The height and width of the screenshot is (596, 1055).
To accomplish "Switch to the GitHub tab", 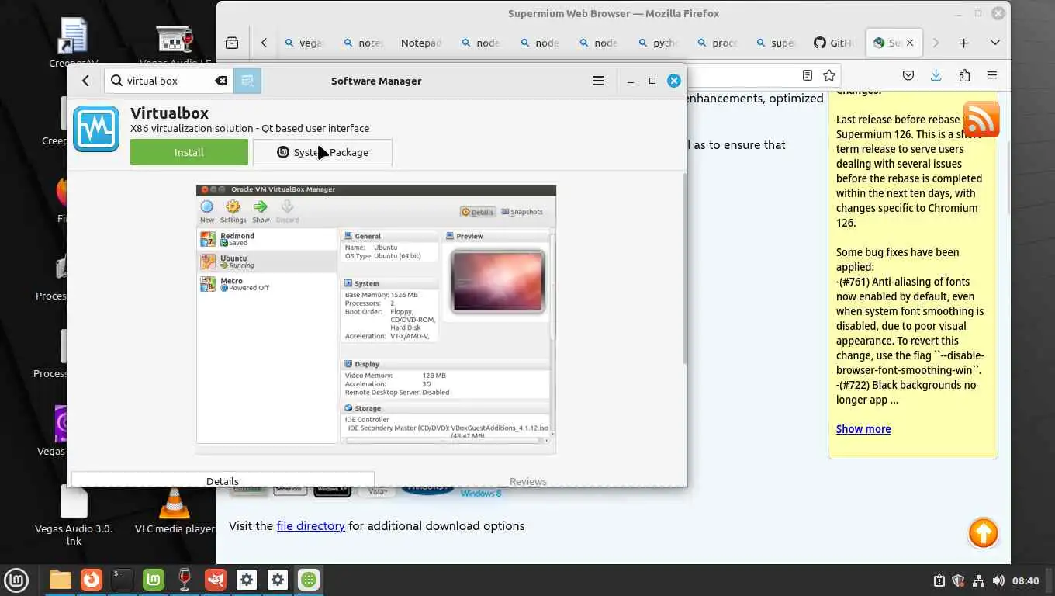I will tap(834, 43).
